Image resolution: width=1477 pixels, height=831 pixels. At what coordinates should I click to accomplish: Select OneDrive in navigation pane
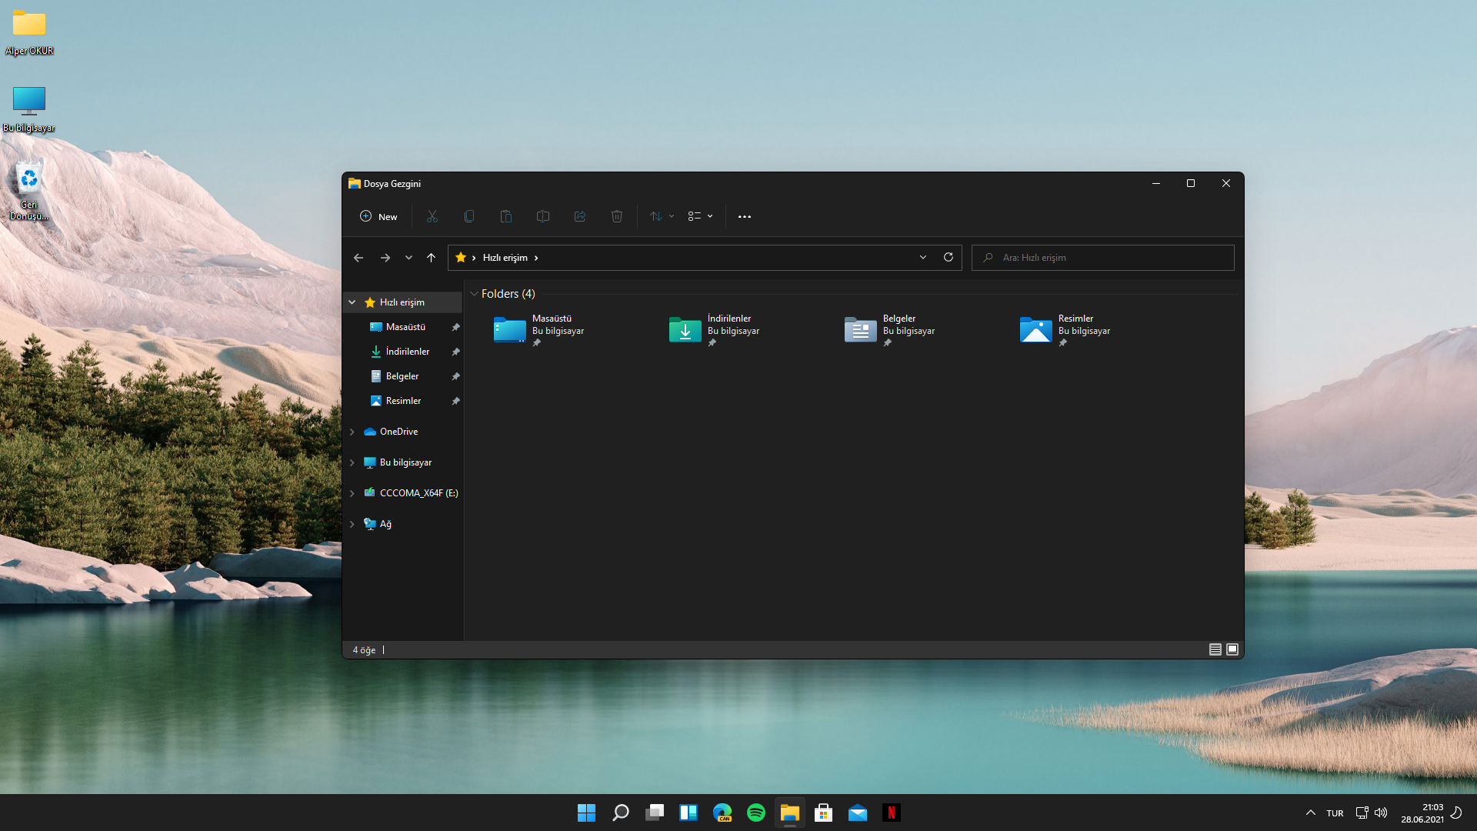pyautogui.click(x=398, y=432)
